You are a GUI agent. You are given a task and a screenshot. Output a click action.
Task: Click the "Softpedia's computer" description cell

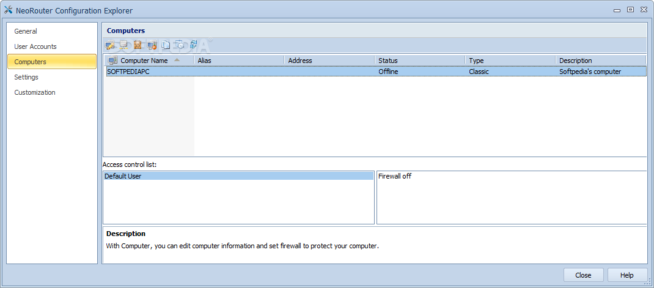pyautogui.click(x=590, y=72)
